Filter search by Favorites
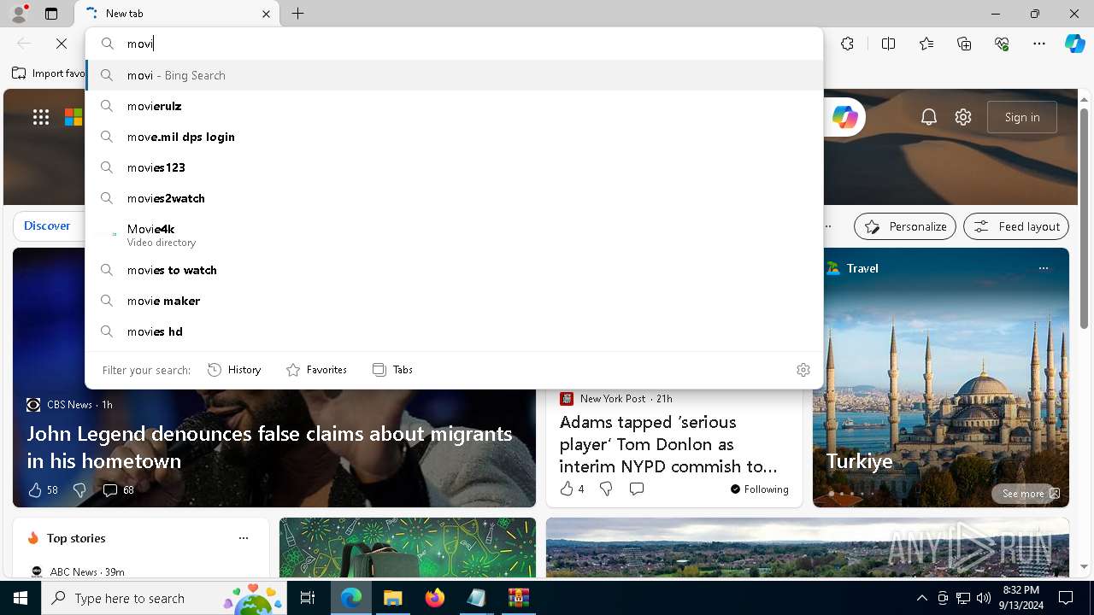The width and height of the screenshot is (1094, 615). (316, 370)
